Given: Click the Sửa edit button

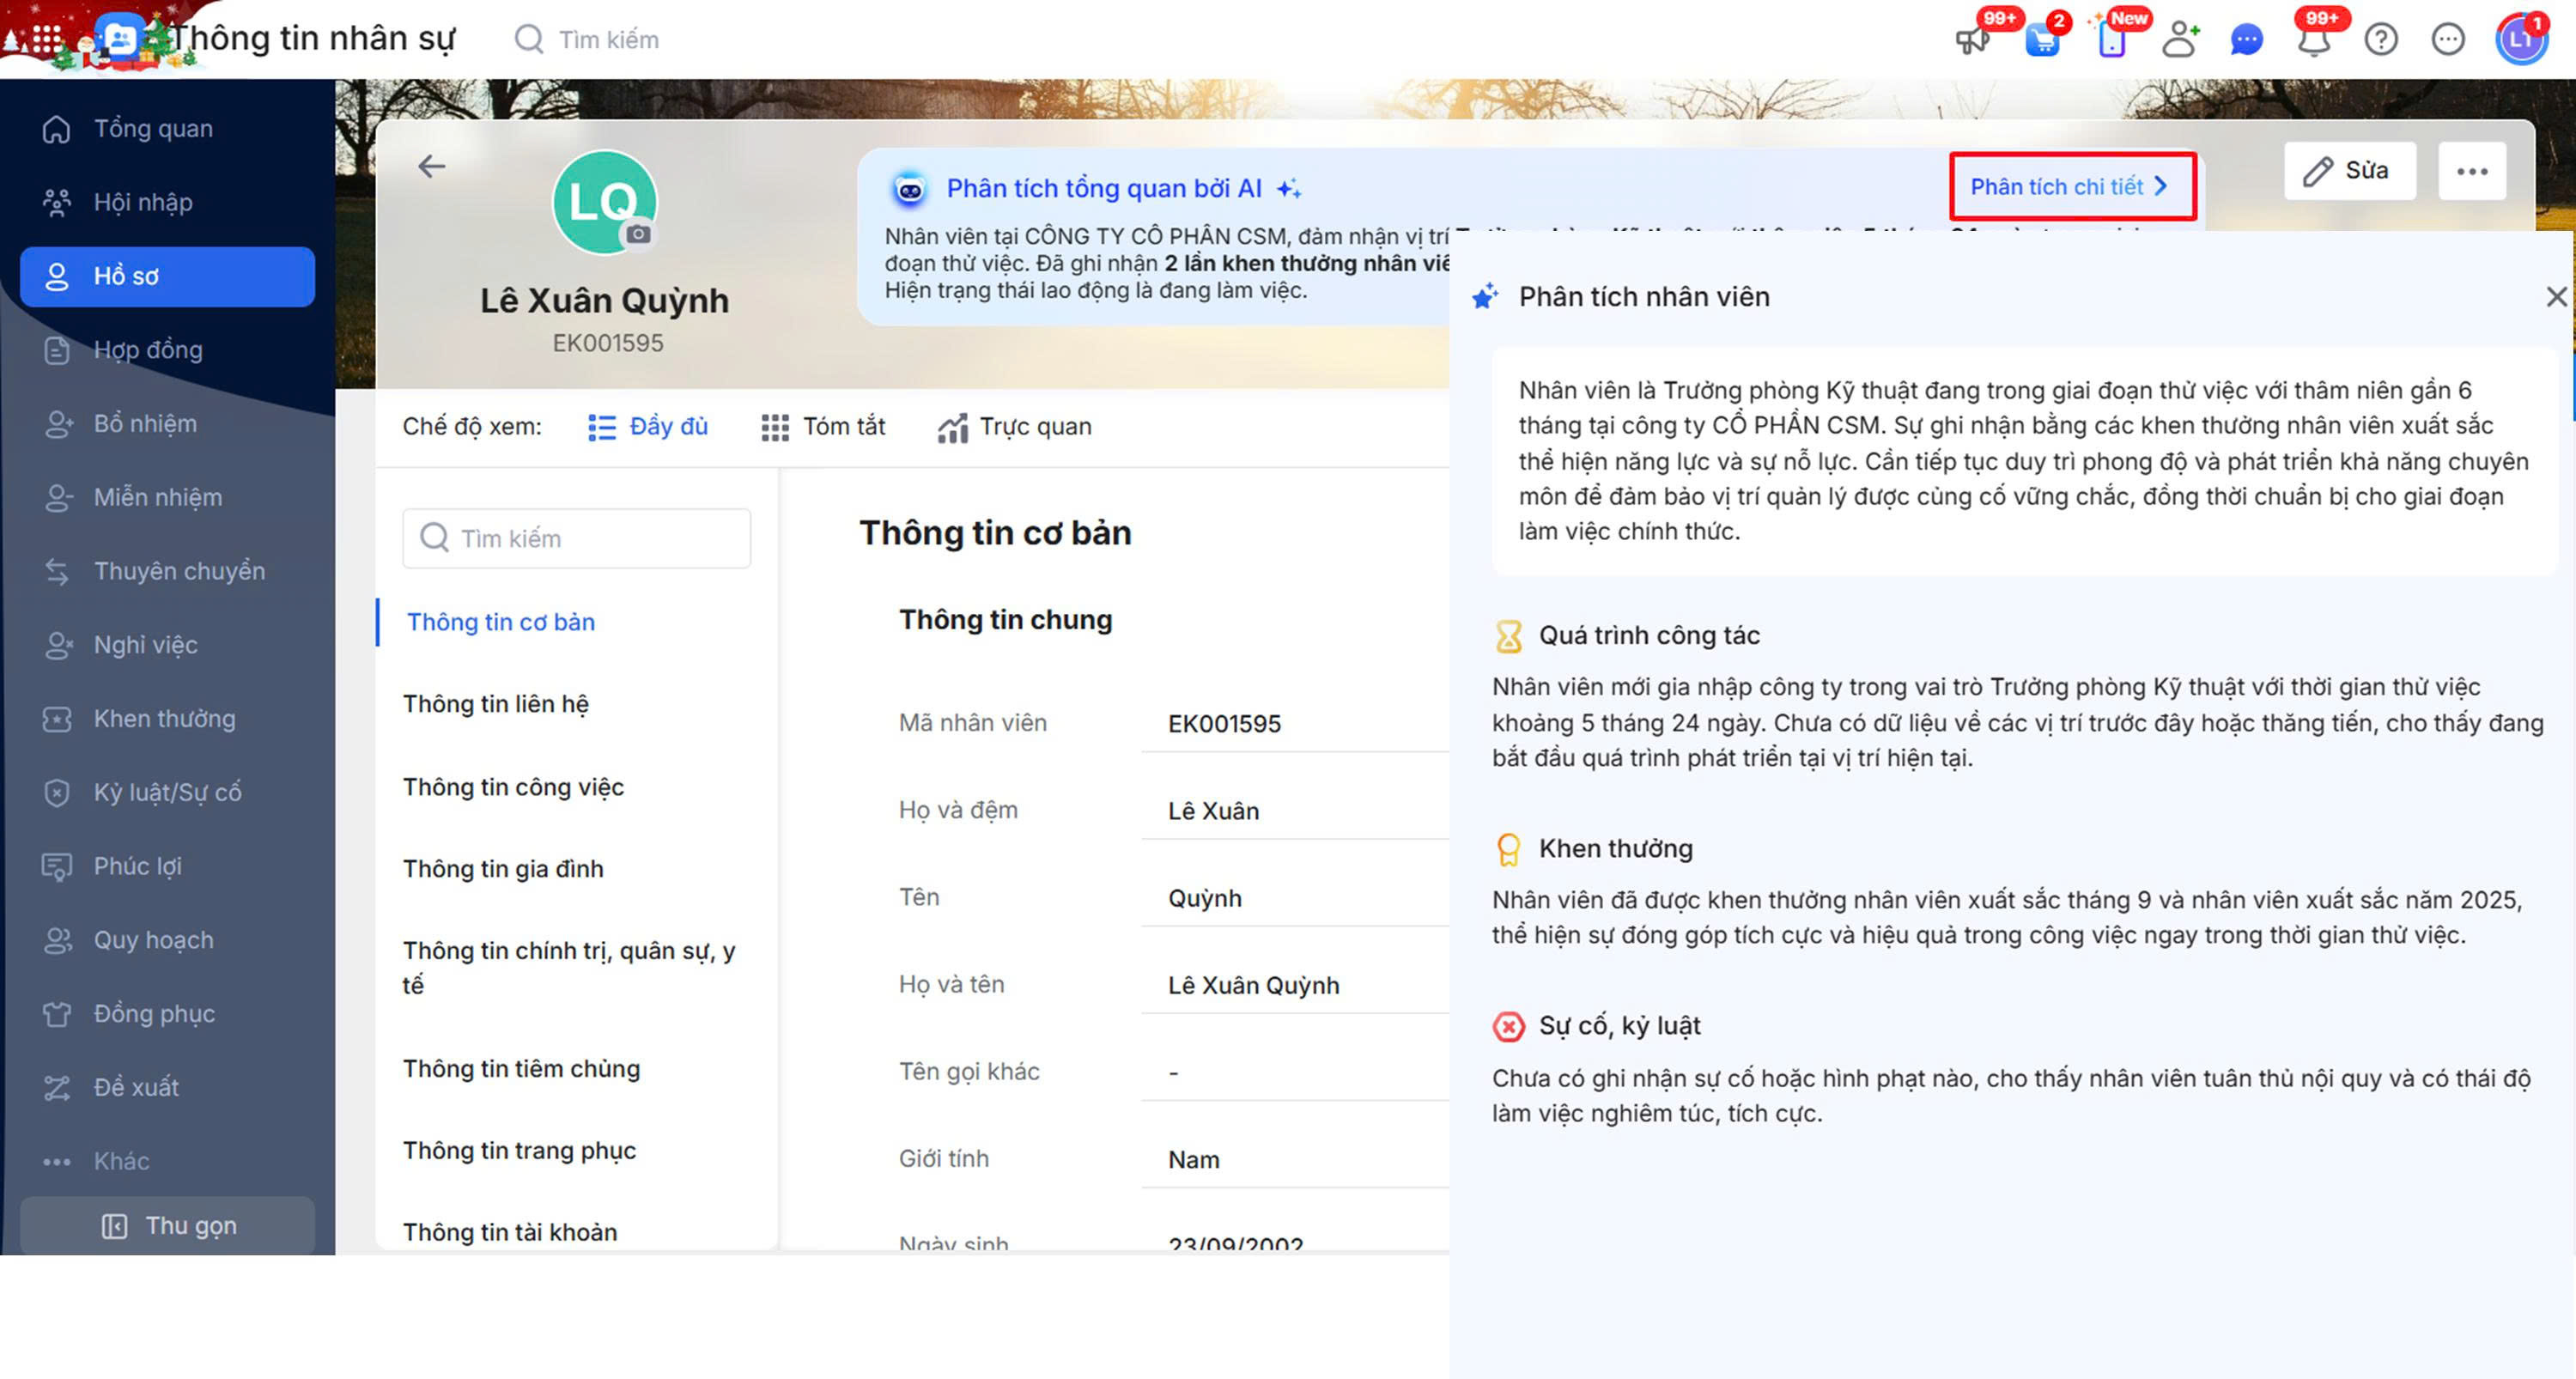Looking at the screenshot, I should click(x=2349, y=171).
